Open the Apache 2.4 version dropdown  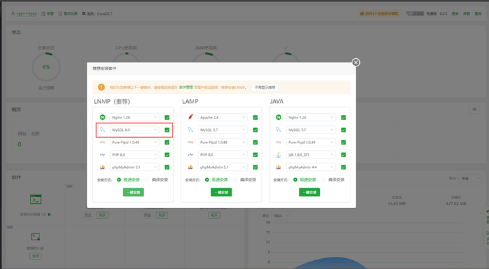[x=223, y=117]
